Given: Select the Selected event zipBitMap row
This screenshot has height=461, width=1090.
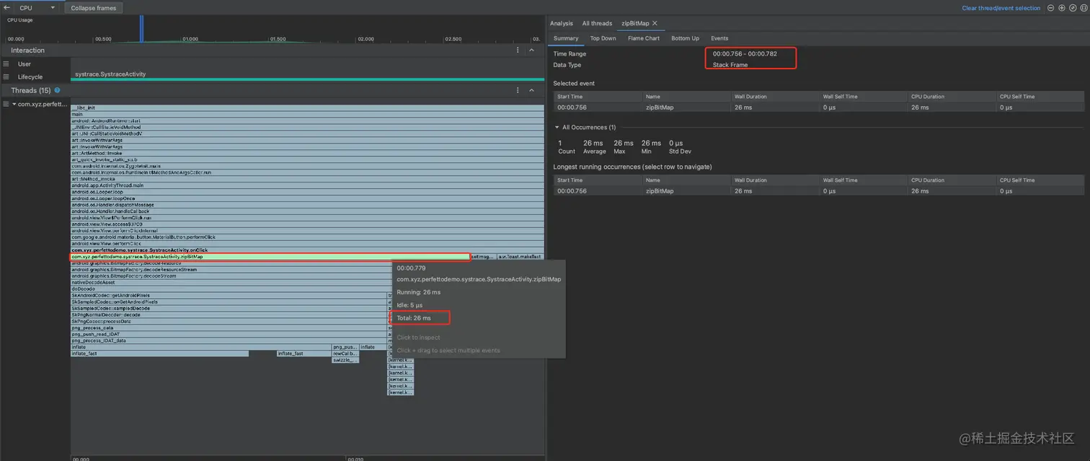Looking at the screenshot, I should pyautogui.click(x=818, y=107).
